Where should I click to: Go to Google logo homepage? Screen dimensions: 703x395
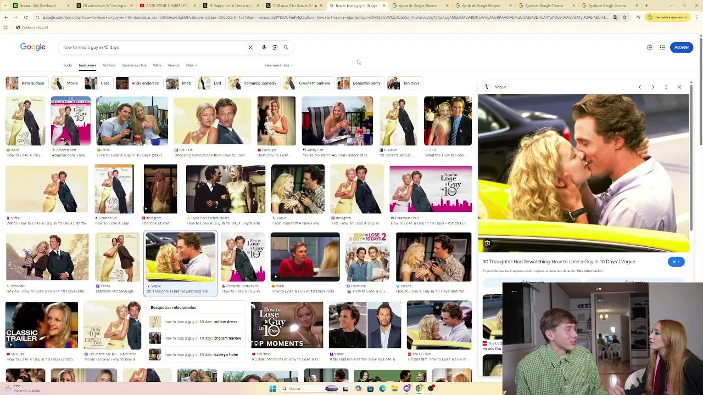[33, 47]
